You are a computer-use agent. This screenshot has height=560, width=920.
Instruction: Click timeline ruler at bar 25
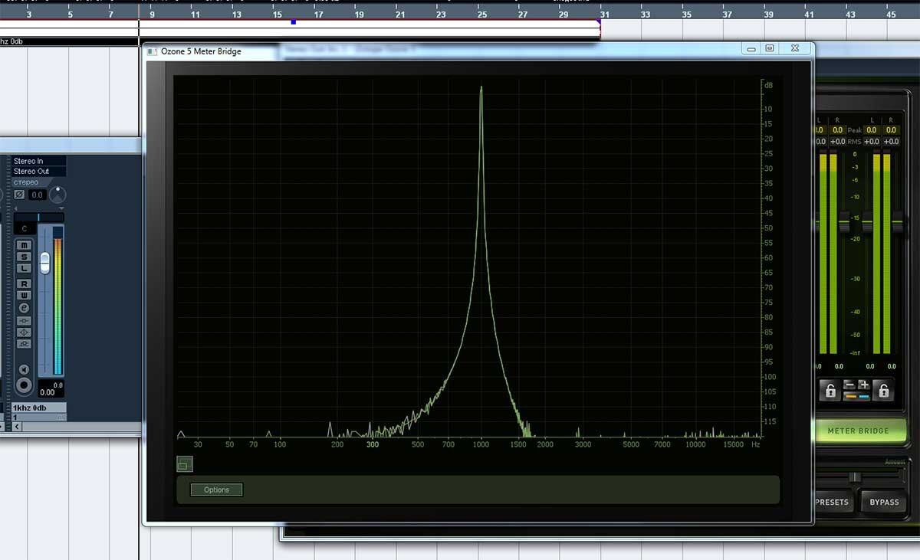(x=481, y=14)
